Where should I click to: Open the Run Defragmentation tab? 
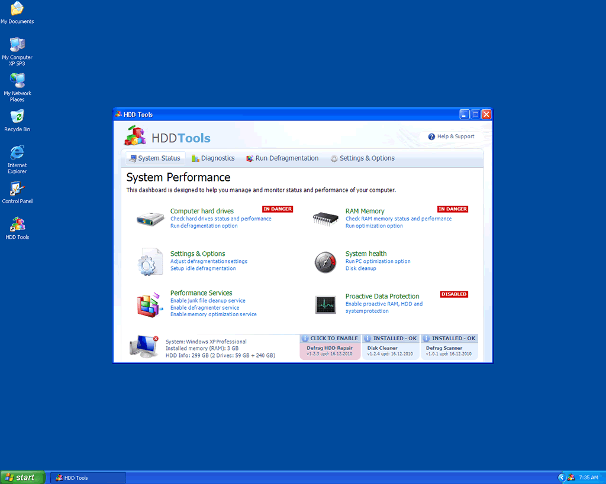click(x=282, y=158)
